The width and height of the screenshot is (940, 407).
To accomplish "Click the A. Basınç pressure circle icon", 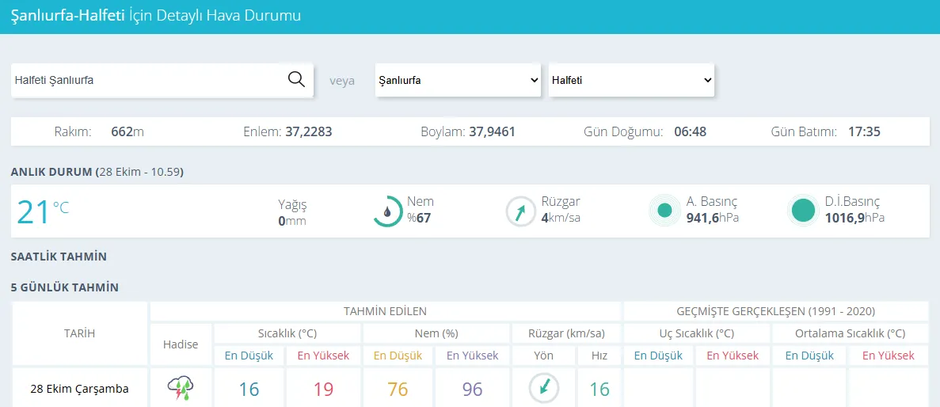I will pyautogui.click(x=664, y=211).
